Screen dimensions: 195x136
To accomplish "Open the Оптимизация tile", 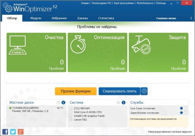I will pos(97,52).
